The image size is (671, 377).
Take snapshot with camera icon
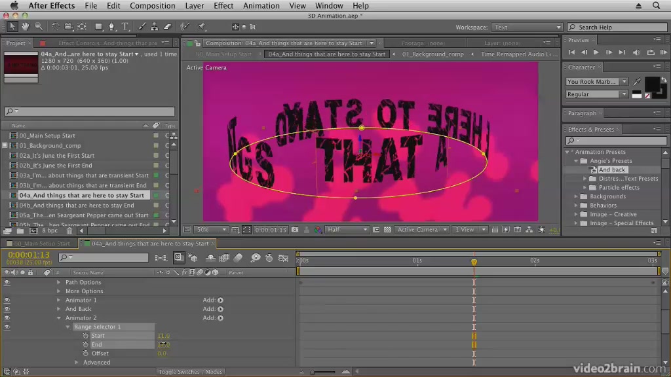(295, 230)
